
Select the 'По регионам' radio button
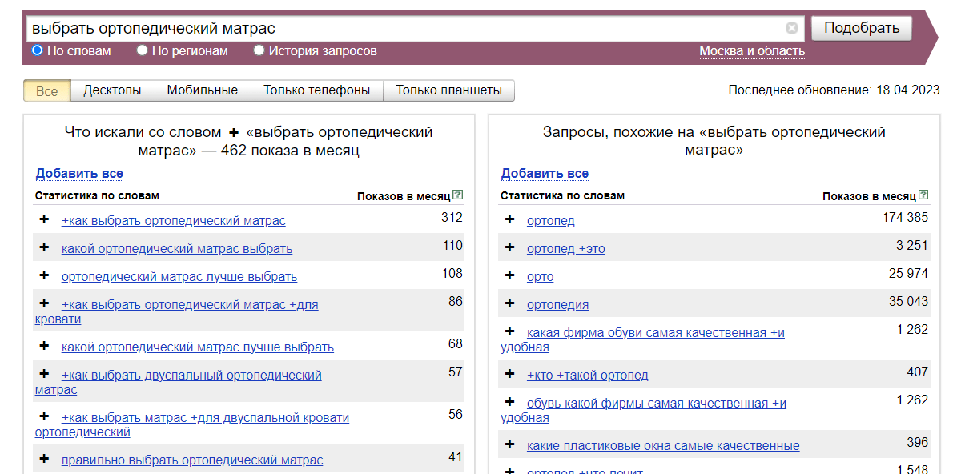coord(142,50)
